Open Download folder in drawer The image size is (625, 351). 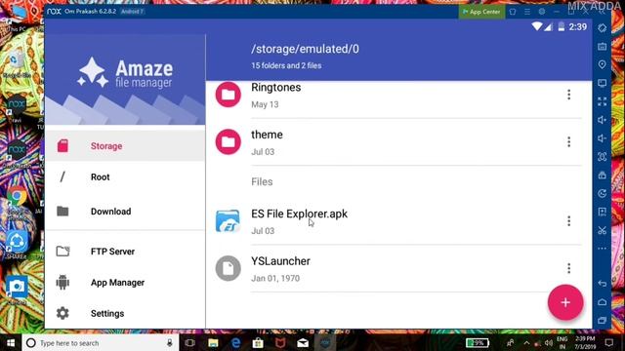point(125,212)
